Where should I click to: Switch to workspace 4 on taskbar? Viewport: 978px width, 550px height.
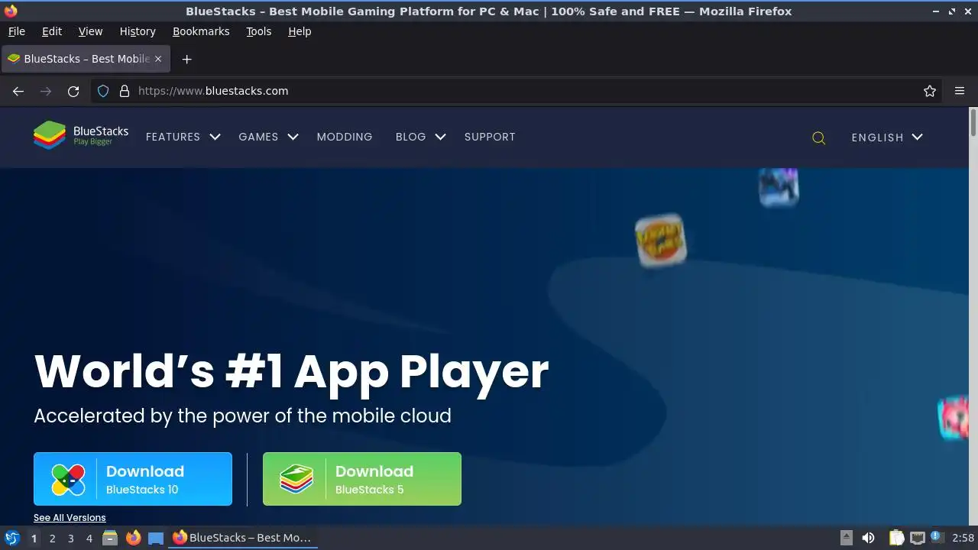click(x=89, y=539)
